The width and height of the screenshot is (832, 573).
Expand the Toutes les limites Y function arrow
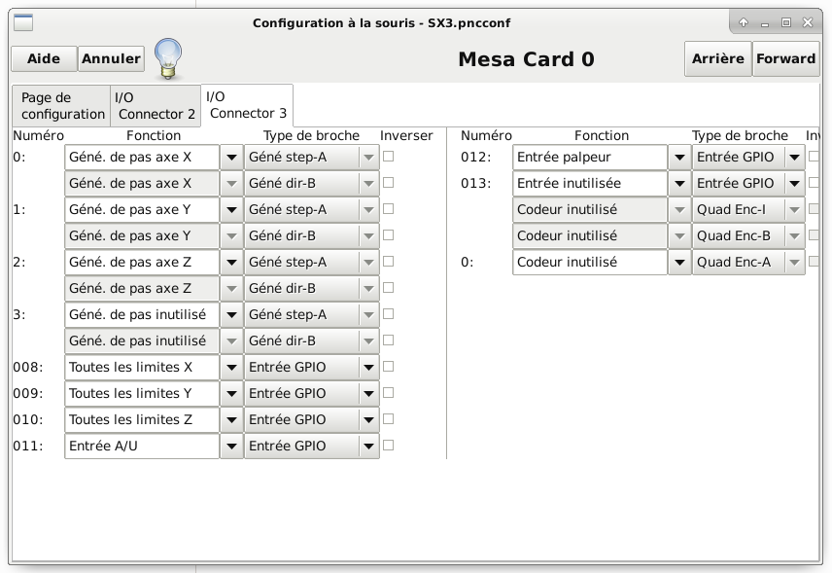click(231, 393)
